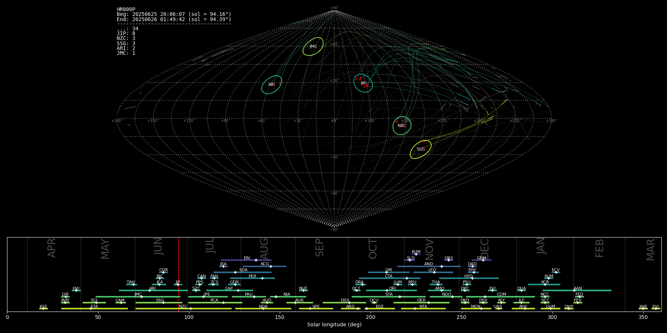
Task: Click the NDA shower label in timeline
Action: click(263, 307)
